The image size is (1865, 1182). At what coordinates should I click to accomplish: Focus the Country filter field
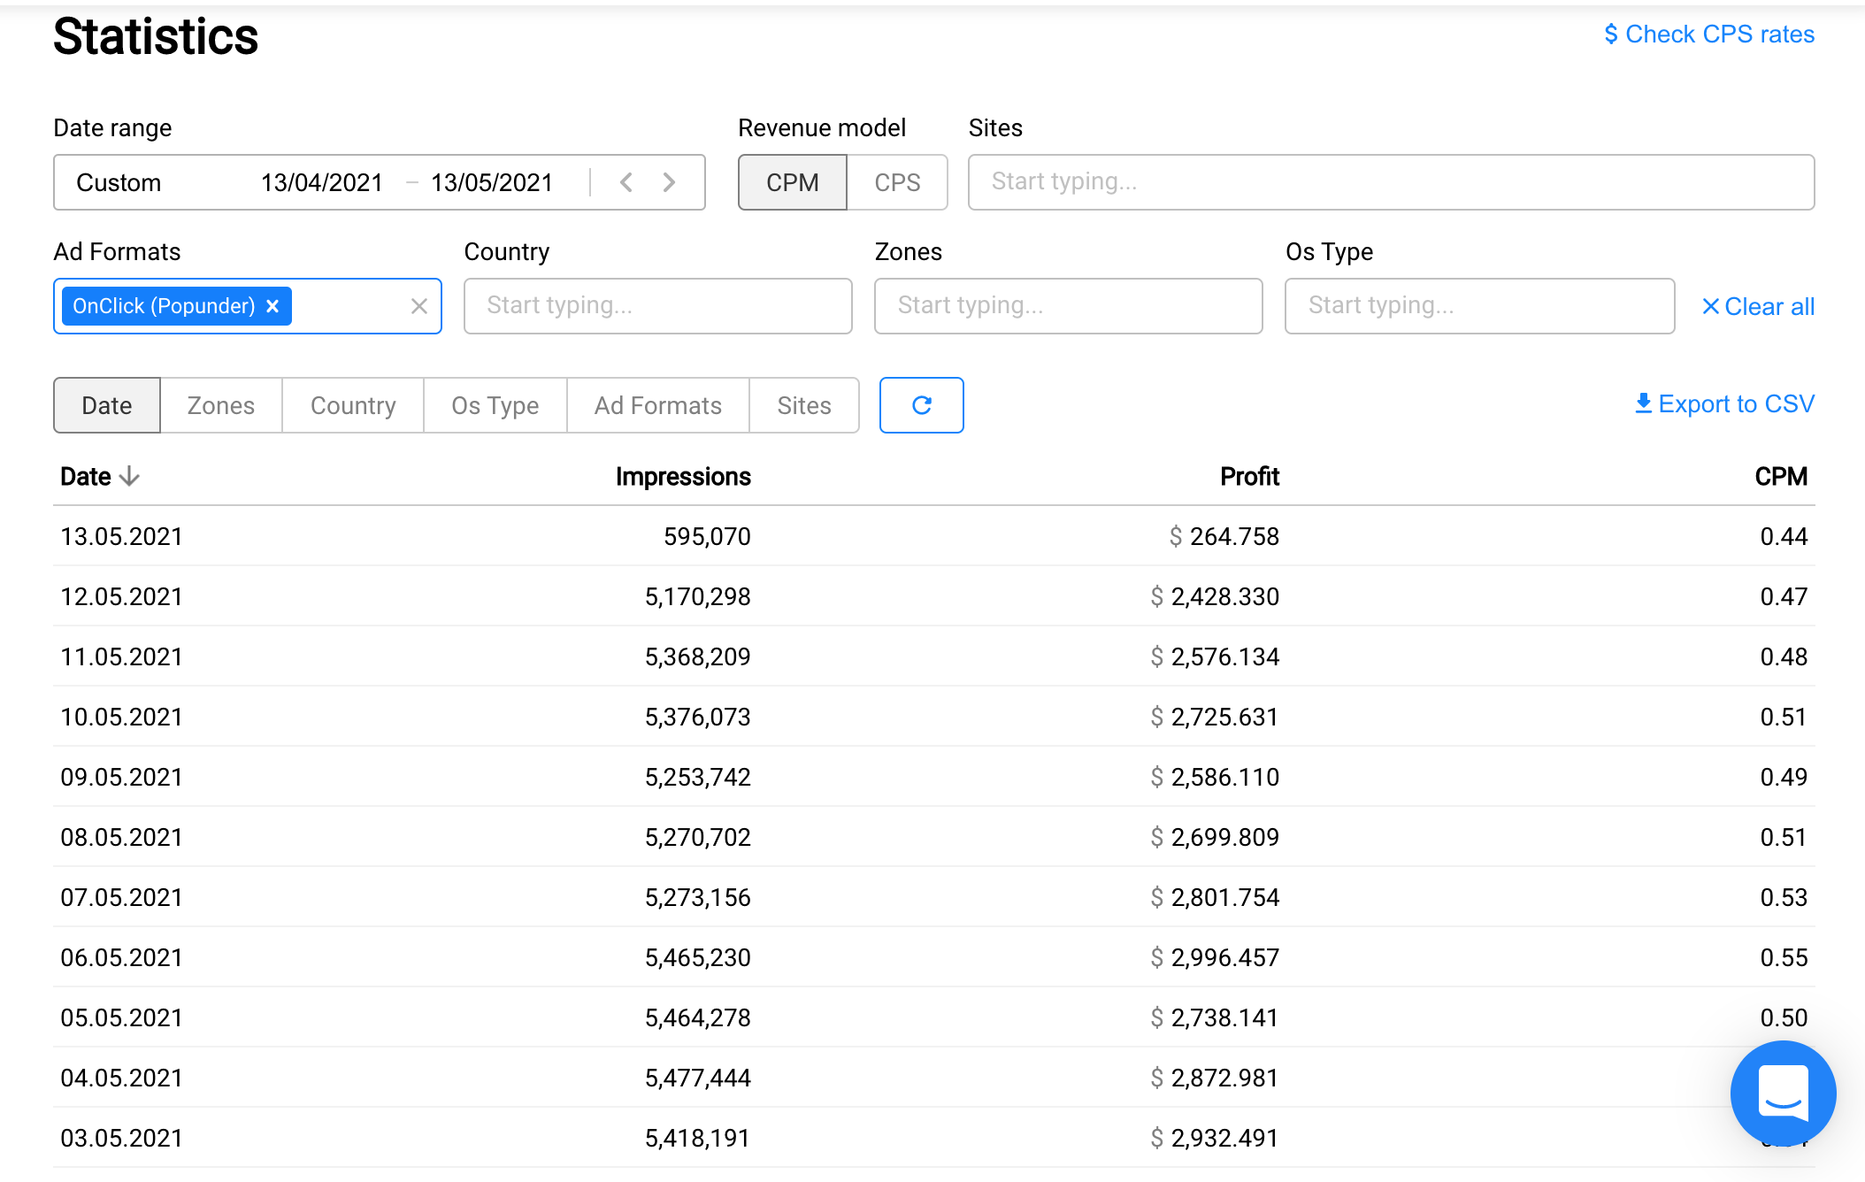(657, 306)
